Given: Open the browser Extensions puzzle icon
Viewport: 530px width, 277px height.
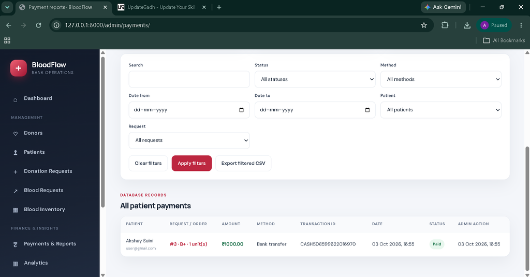Looking at the screenshot, I should (x=445, y=25).
